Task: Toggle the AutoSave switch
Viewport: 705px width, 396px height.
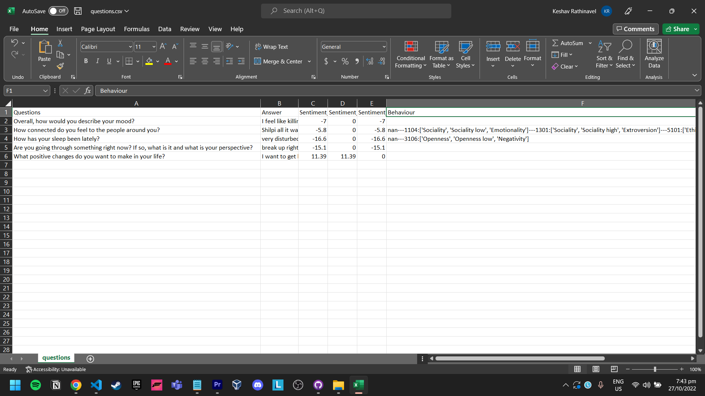Action: pyautogui.click(x=58, y=11)
